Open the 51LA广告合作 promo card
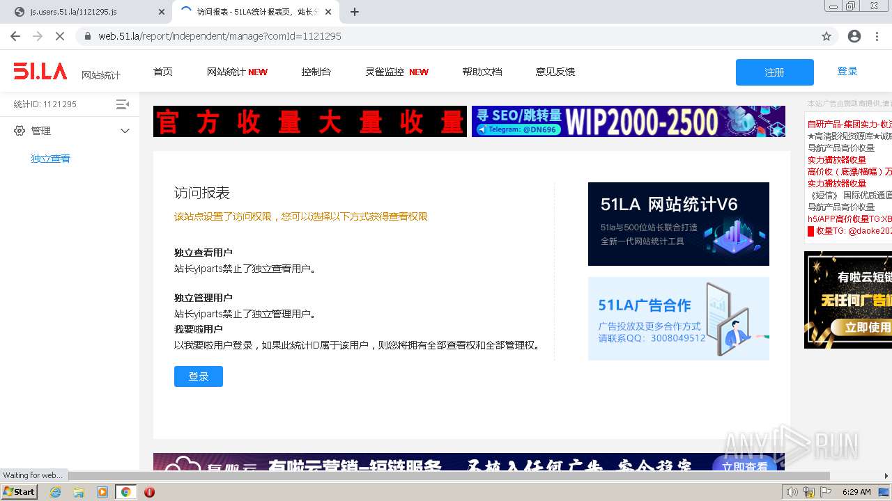Screen dimensions: 892x501 pos(679,319)
